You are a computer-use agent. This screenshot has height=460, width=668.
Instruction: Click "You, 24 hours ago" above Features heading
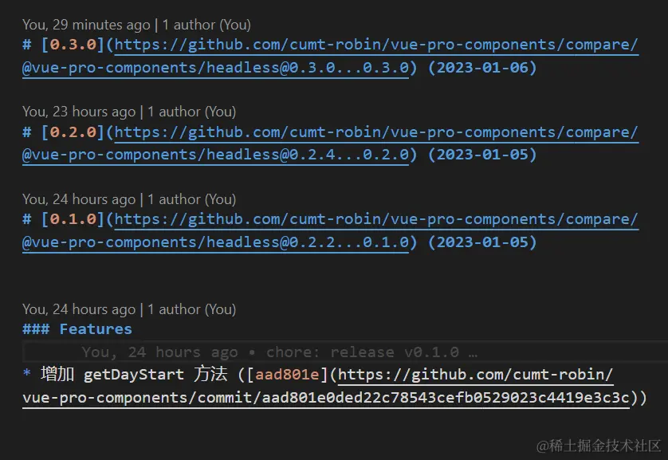point(79,309)
